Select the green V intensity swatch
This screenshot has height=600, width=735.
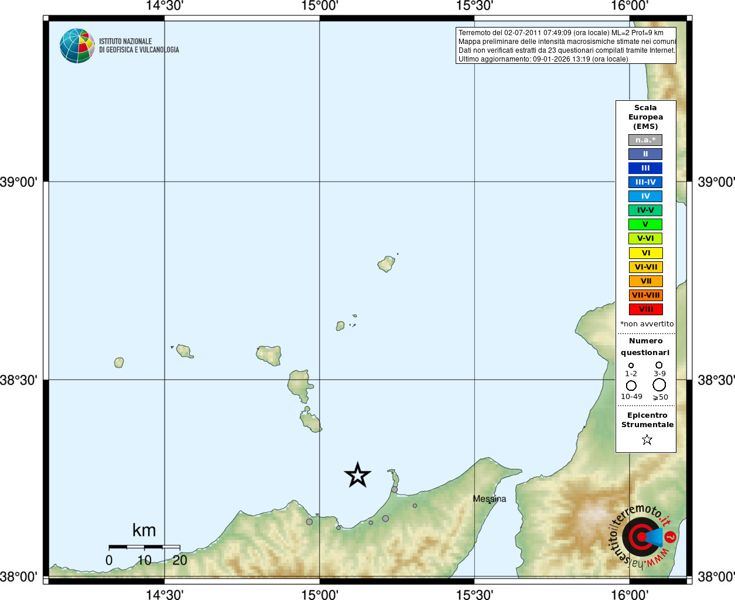click(645, 224)
